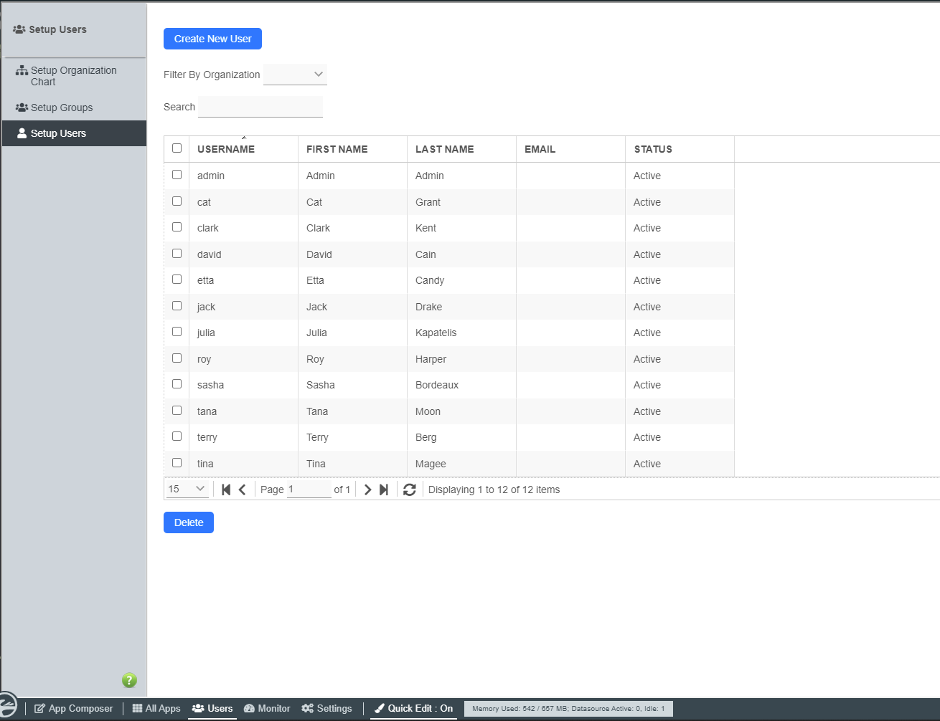Check the box for user jack
940x721 pixels.
[177, 306]
